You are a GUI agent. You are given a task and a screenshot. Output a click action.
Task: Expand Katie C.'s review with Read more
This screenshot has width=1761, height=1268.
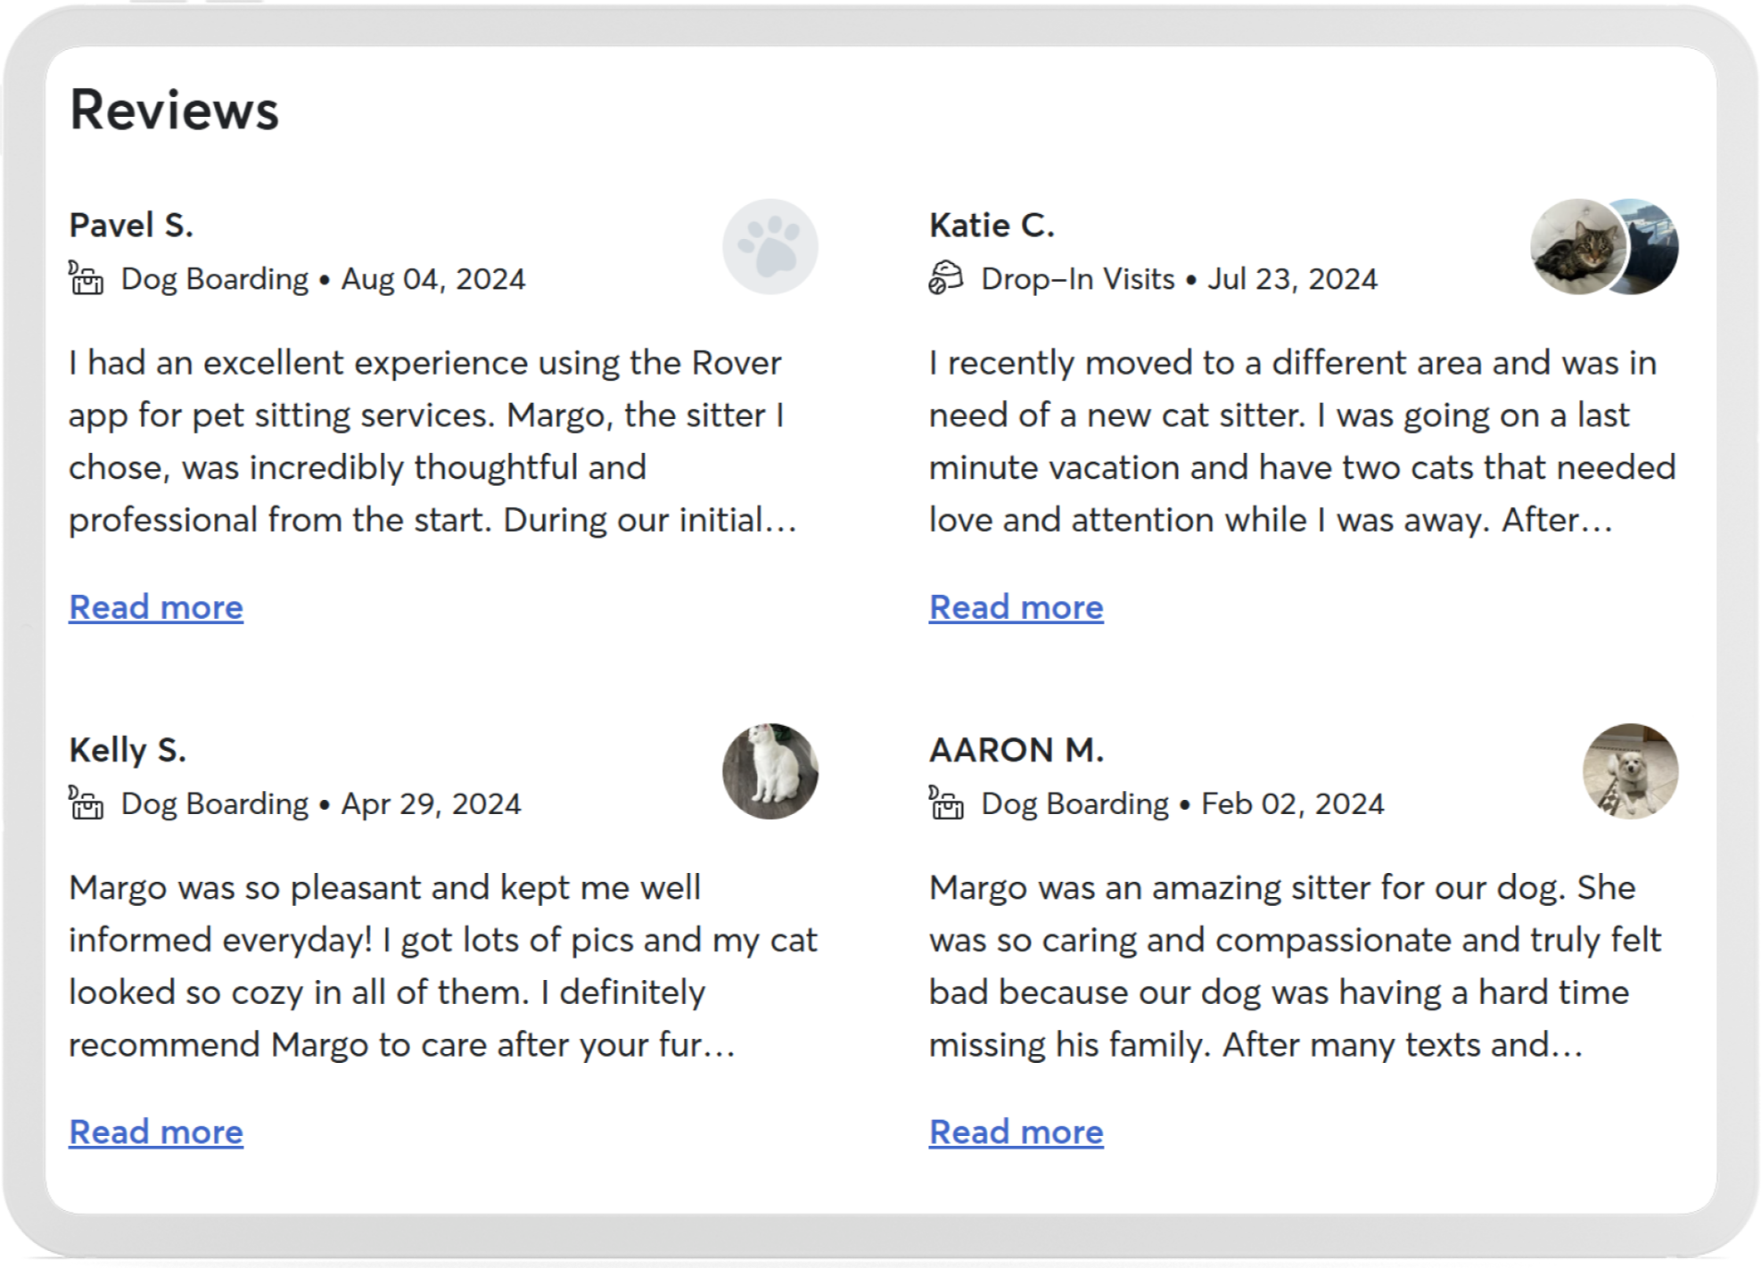(1016, 607)
